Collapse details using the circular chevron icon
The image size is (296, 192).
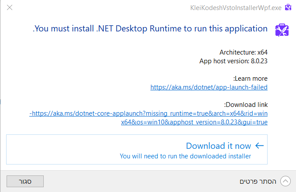click(286, 181)
